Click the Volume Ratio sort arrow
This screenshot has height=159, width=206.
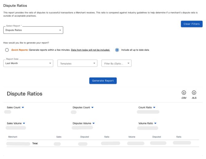click(x=155, y=123)
